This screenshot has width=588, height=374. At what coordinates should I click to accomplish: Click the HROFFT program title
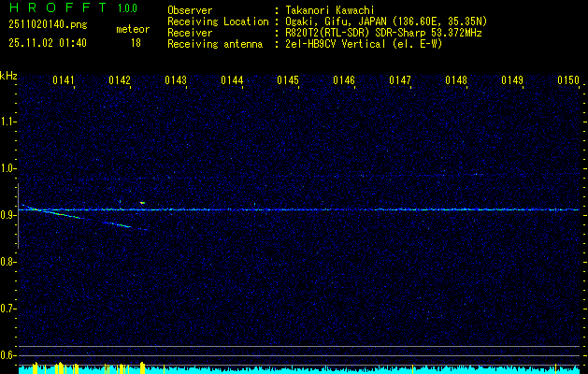(x=51, y=9)
